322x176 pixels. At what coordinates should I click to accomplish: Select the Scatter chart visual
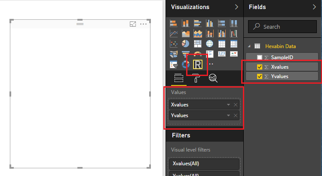tap(174, 44)
